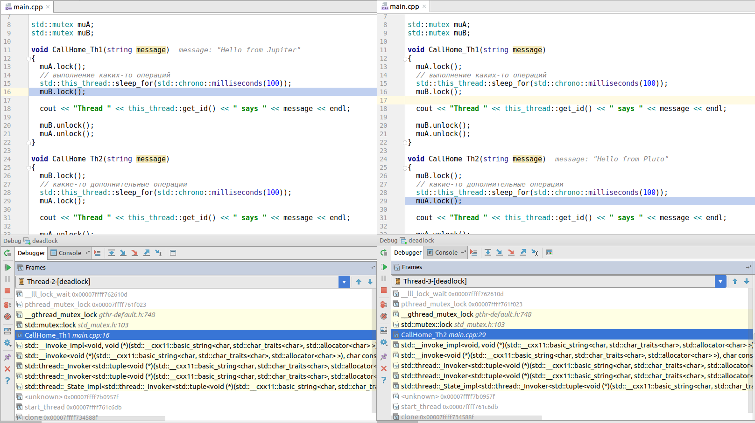Select pthread_mutex_lock frame in Thread-2 list

click(196, 305)
